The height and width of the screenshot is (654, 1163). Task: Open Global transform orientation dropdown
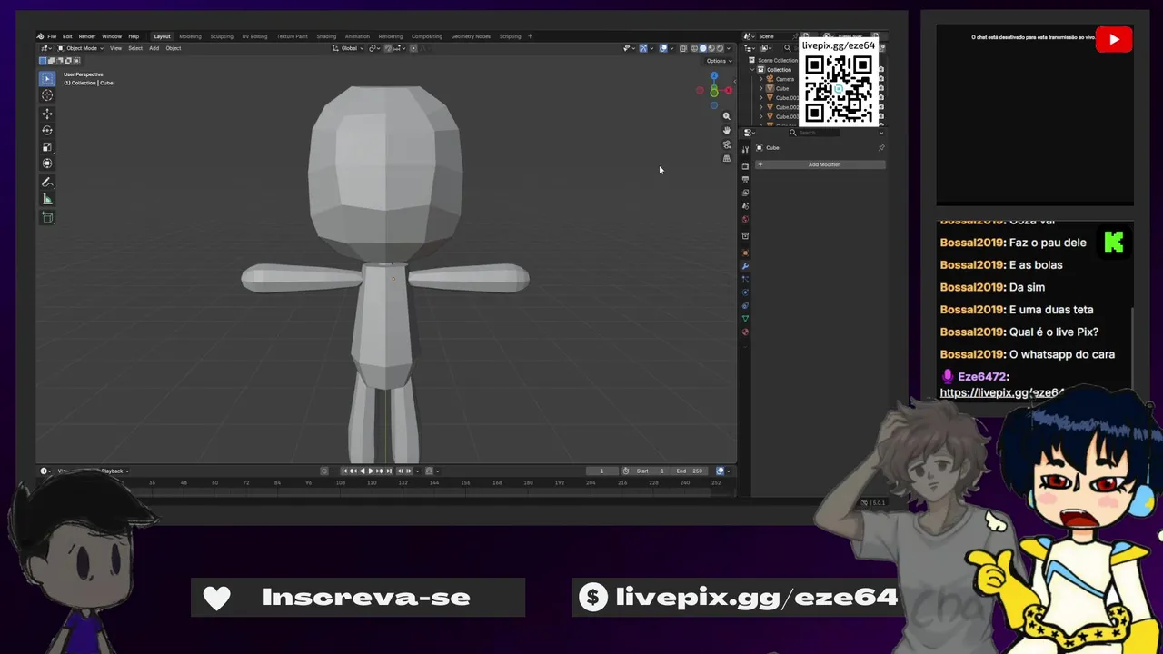[x=349, y=48]
